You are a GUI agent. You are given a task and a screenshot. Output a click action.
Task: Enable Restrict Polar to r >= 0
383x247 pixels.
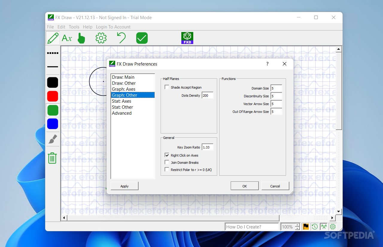167,170
